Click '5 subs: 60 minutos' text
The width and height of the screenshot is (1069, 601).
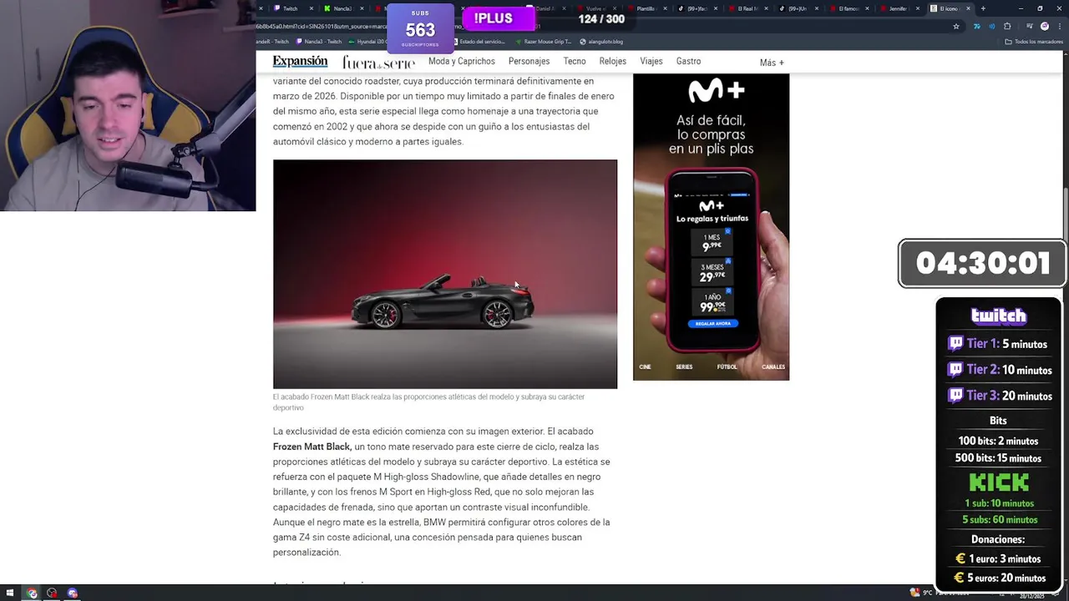pyautogui.click(x=999, y=520)
